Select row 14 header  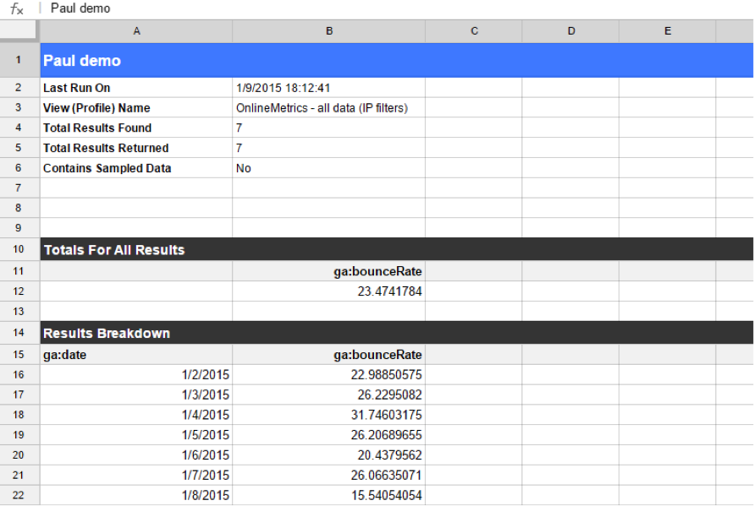tap(19, 333)
